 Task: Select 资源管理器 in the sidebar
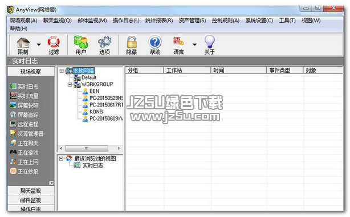[27, 134]
